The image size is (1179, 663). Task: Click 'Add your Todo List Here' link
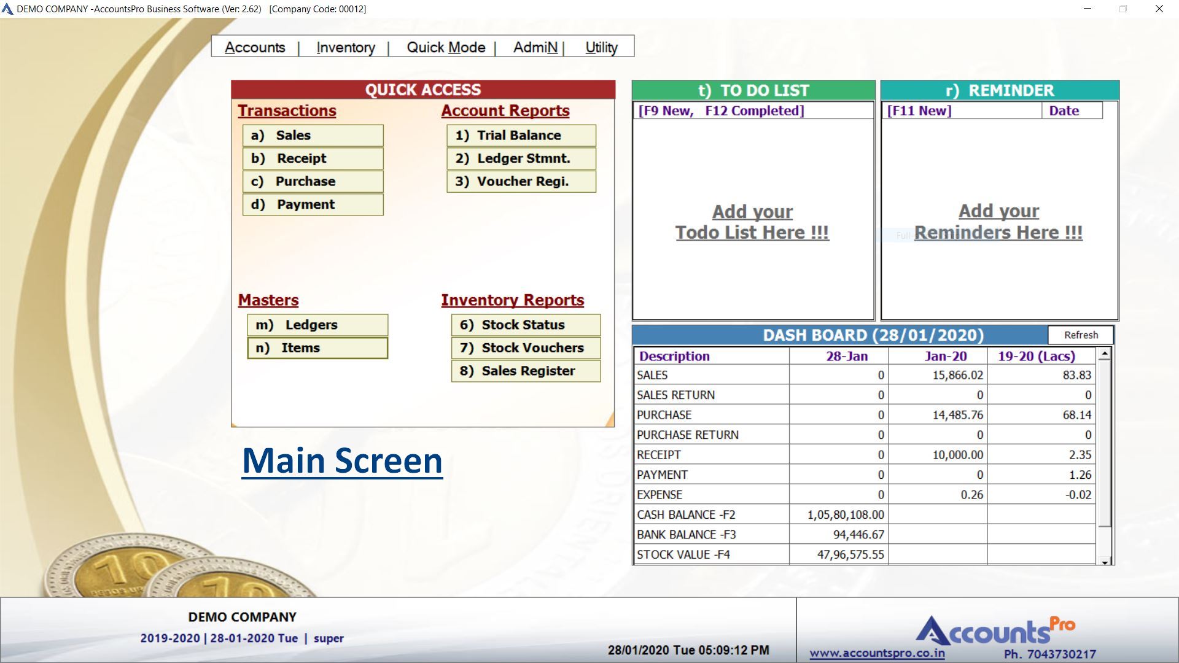pos(752,222)
